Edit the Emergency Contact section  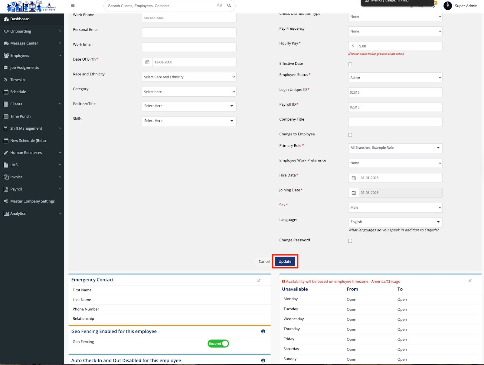[259, 280]
